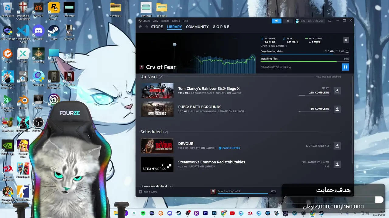Show hidden system tray icons
Image resolution: width=389 pixels, height=218 pixels.
(340, 213)
